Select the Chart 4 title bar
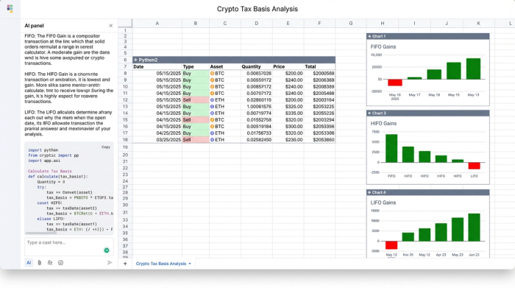The width and height of the screenshot is (515, 288). 428,192
